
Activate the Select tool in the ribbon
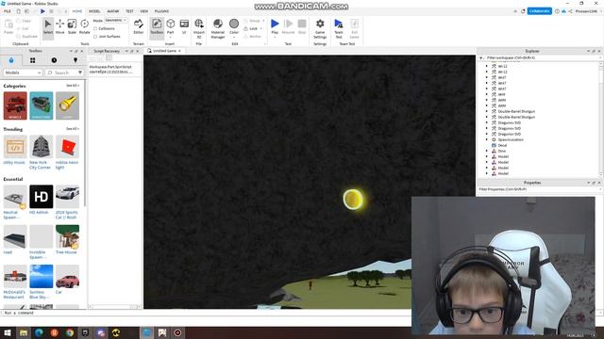point(48,27)
